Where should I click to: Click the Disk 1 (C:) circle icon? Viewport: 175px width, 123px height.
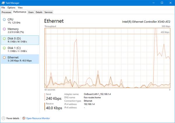pyautogui.click(x=4, y=48)
